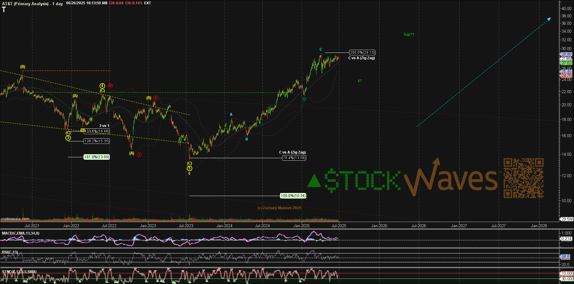
Task: Click the blue 25.45 price tag
Action: pos(566,71)
